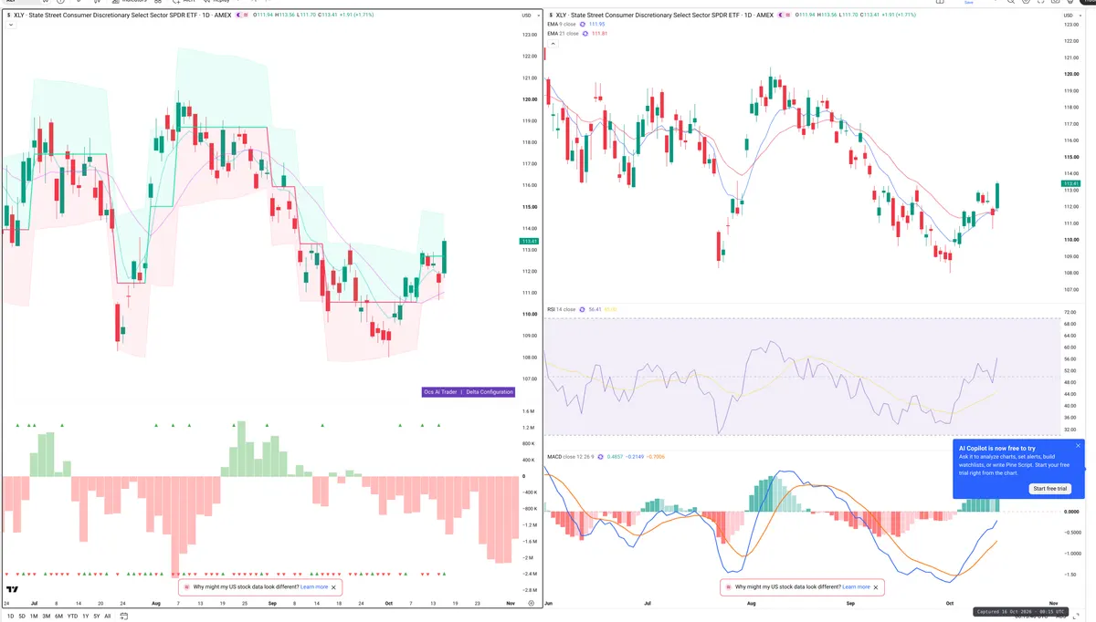Select the 1M time range button
1096x622 pixels.
34,617
